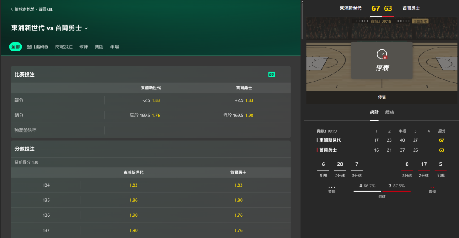Select 首爾勇士 +2.5 handicap odds

244,100
